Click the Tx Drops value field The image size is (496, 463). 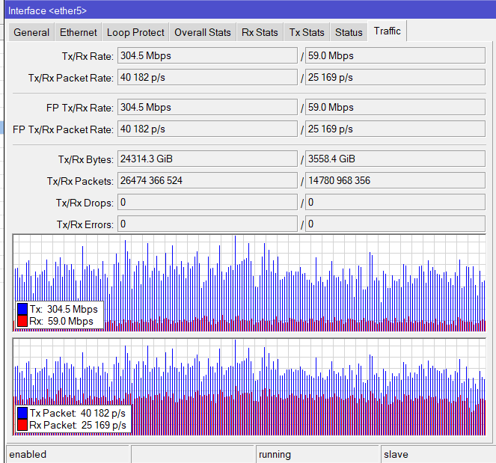(206, 203)
